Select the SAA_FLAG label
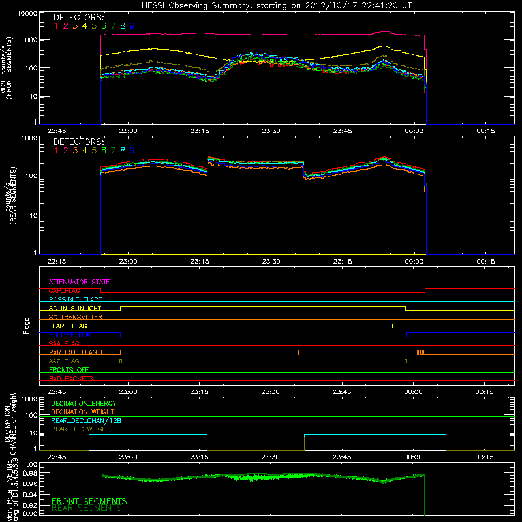The width and height of the screenshot is (522, 522). pos(64,343)
